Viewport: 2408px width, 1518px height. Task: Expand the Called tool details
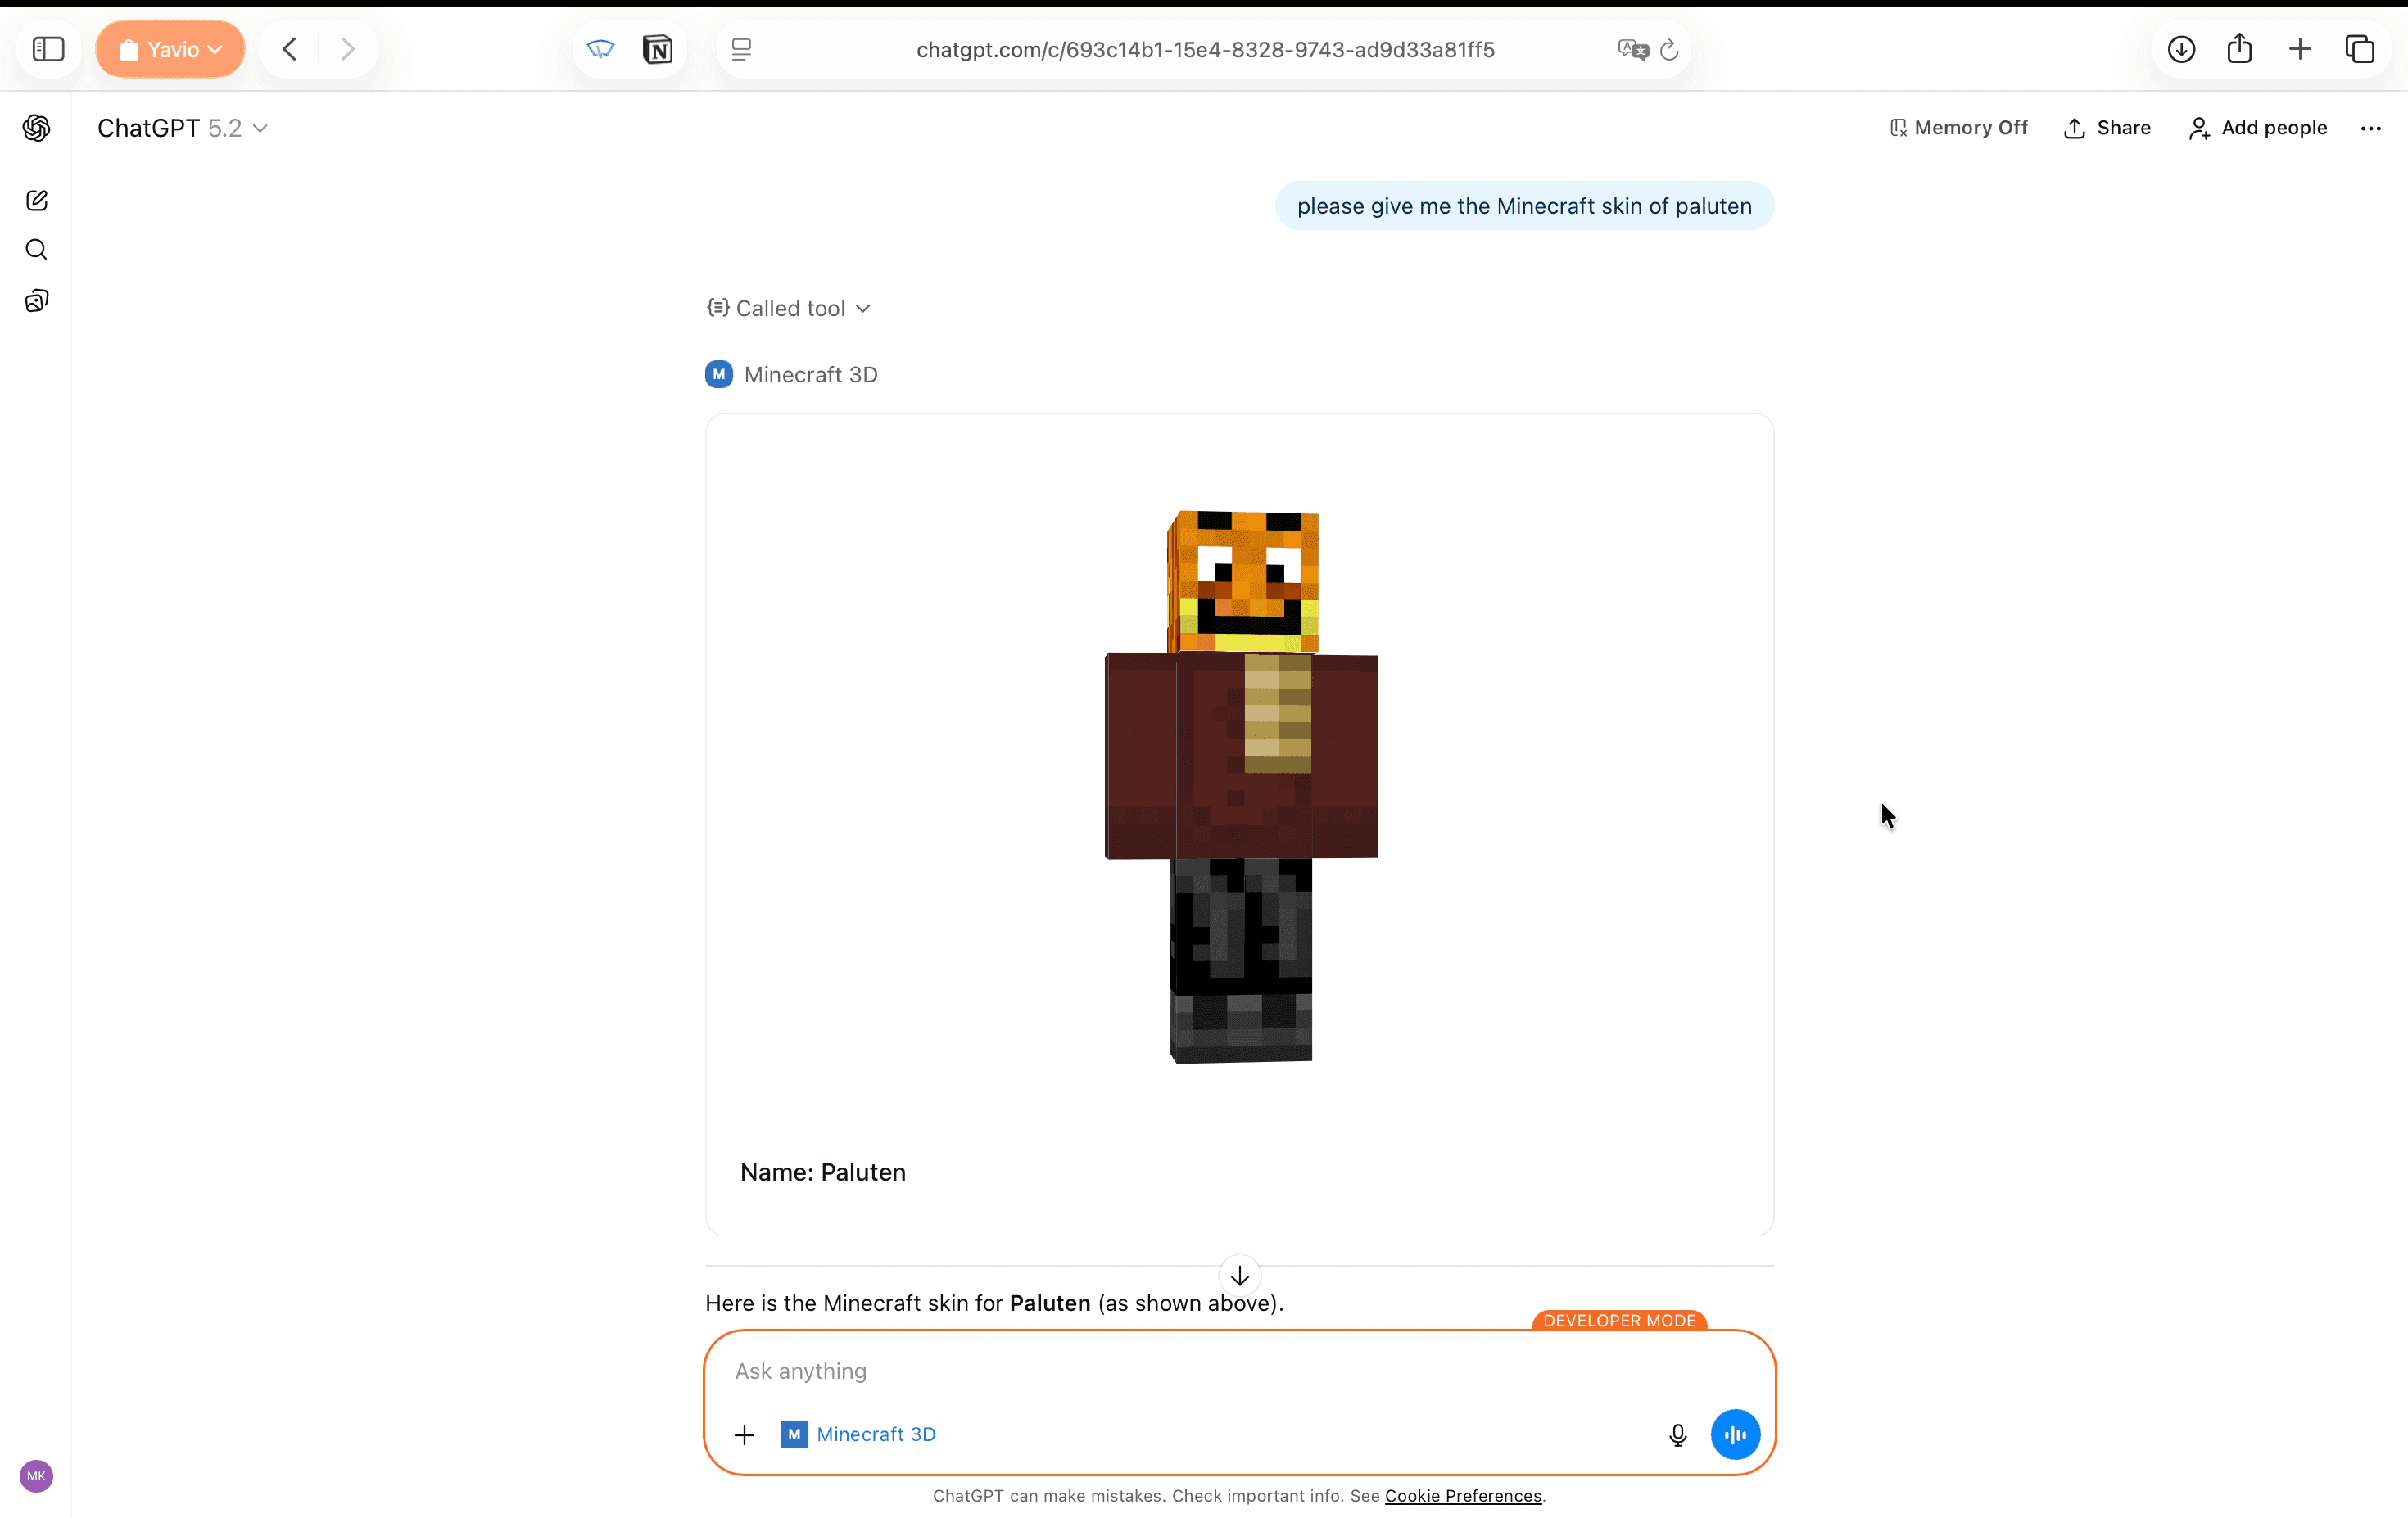tap(788, 308)
